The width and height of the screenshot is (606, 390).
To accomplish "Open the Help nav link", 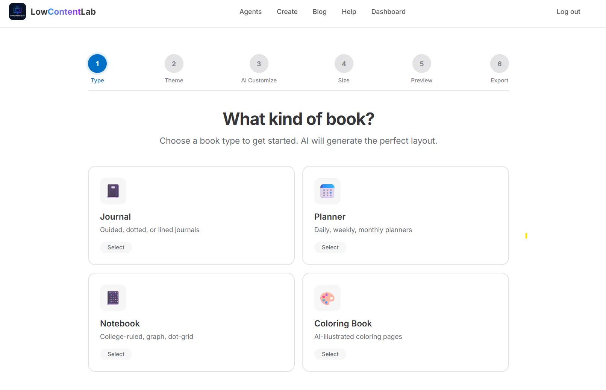I will click(349, 12).
